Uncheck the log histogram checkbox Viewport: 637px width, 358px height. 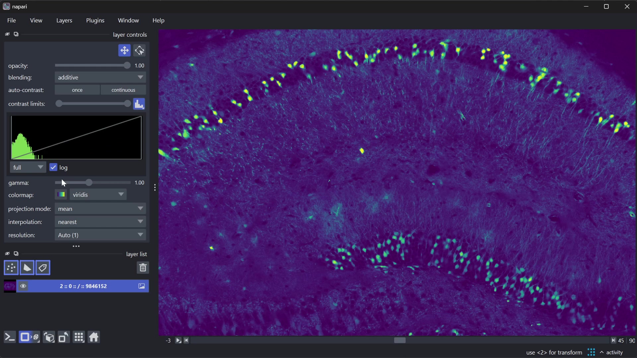click(x=53, y=167)
